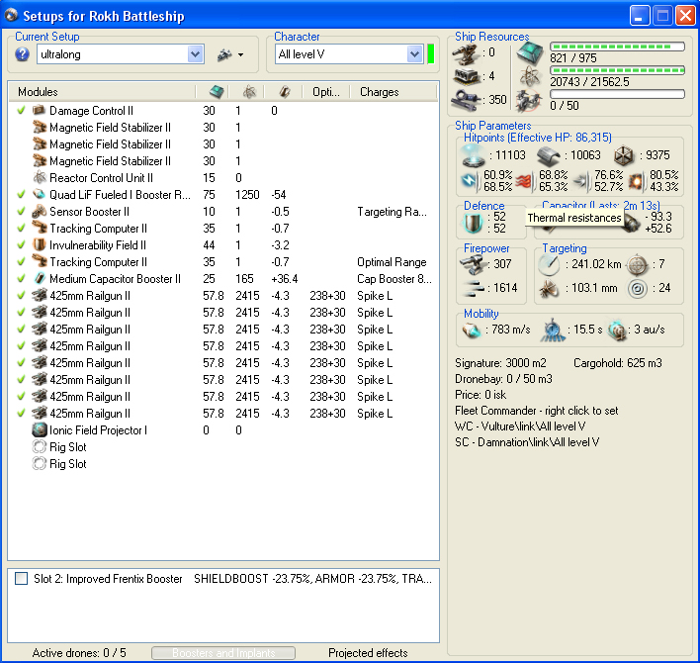Viewport: 700px width, 663px height.
Task: Click the SC Damnation link entry
Action: 527,442
